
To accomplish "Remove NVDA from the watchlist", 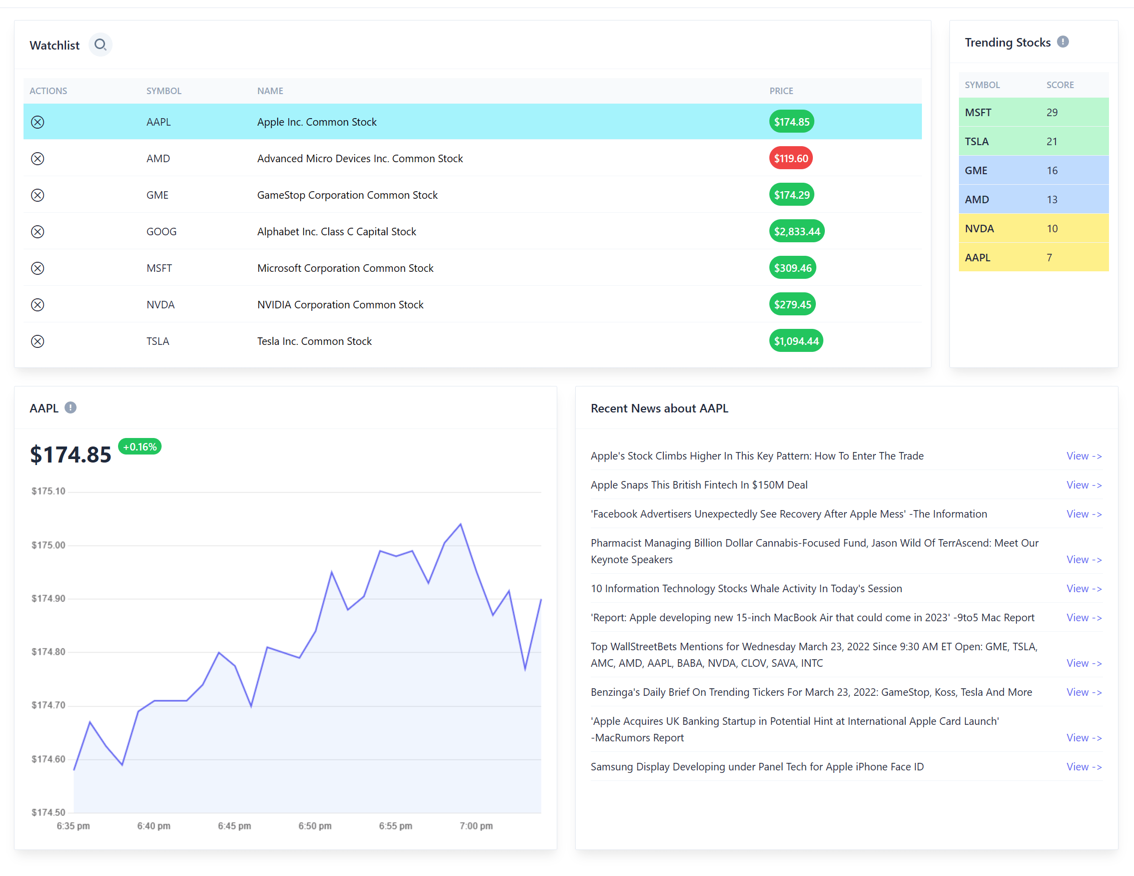I will click(38, 304).
